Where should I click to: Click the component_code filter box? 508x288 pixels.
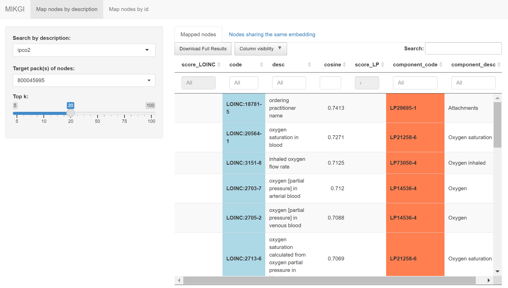point(415,83)
